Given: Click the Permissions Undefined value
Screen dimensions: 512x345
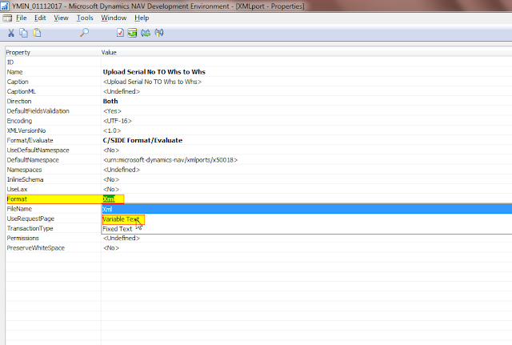Looking at the screenshot, I should click(122, 239).
